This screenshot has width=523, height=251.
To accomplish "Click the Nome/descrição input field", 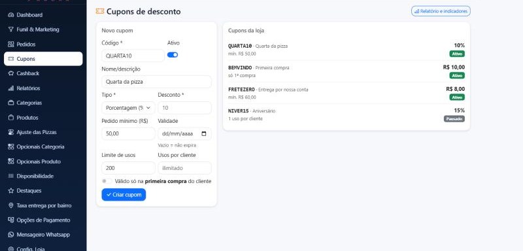I will point(156,82).
